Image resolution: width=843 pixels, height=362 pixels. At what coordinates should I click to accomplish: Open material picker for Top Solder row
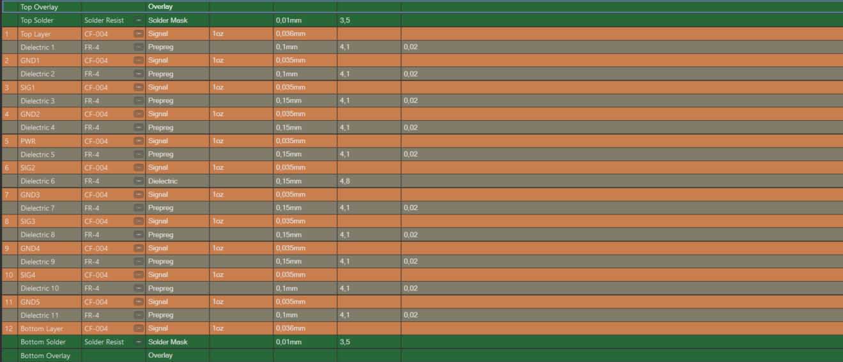139,20
